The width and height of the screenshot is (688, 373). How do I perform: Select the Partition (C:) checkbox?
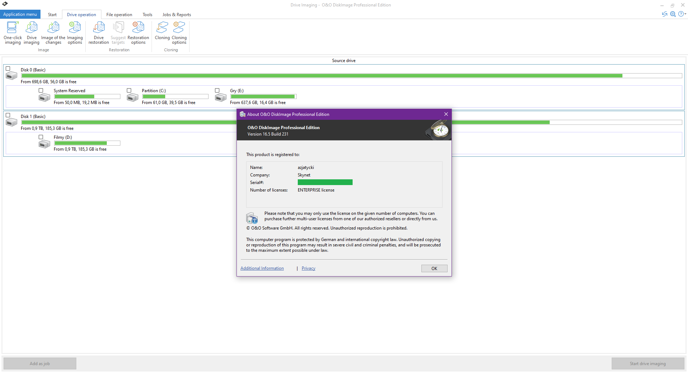[129, 90]
